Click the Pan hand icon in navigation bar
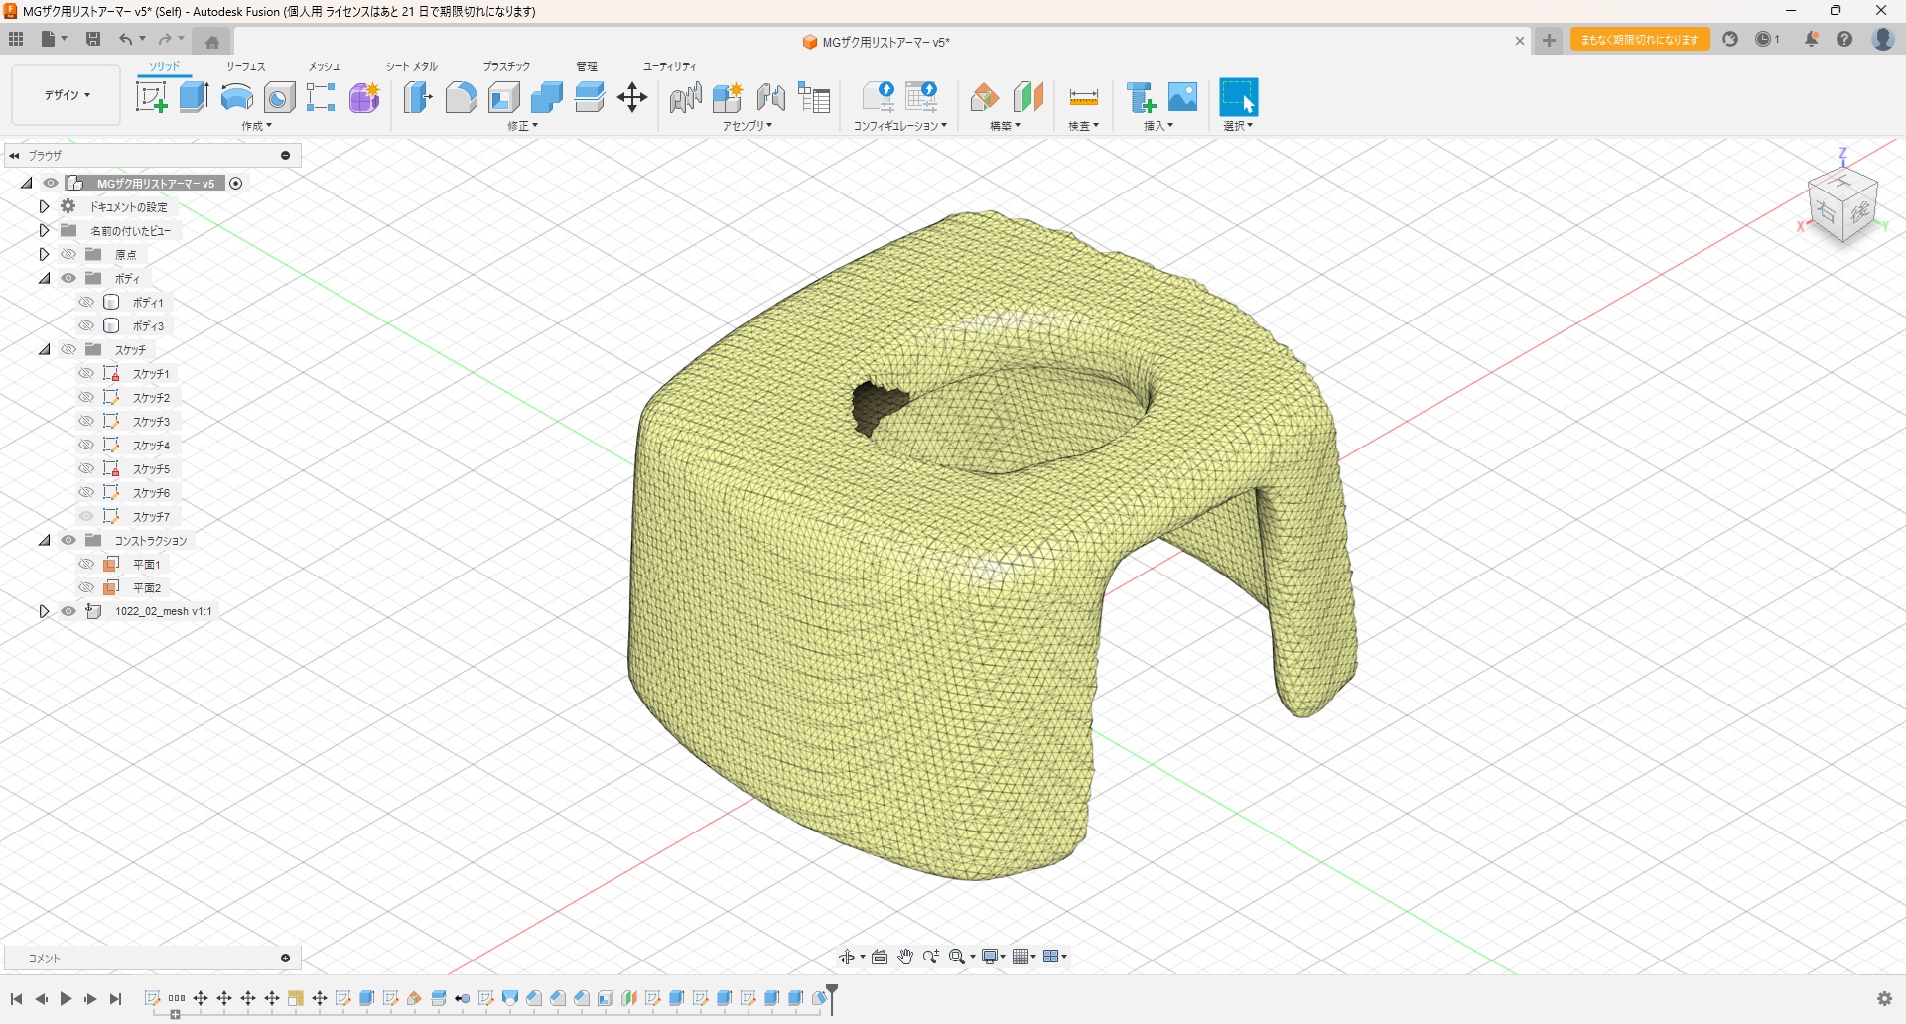Viewport: 1906px width, 1024px height. coord(905,957)
